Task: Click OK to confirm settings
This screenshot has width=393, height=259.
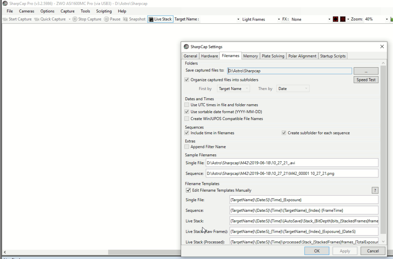Action: (x=317, y=251)
